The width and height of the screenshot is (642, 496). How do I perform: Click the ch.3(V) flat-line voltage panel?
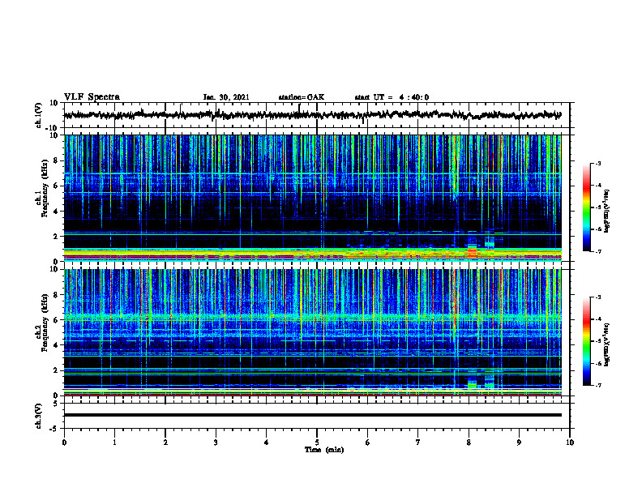317,416
